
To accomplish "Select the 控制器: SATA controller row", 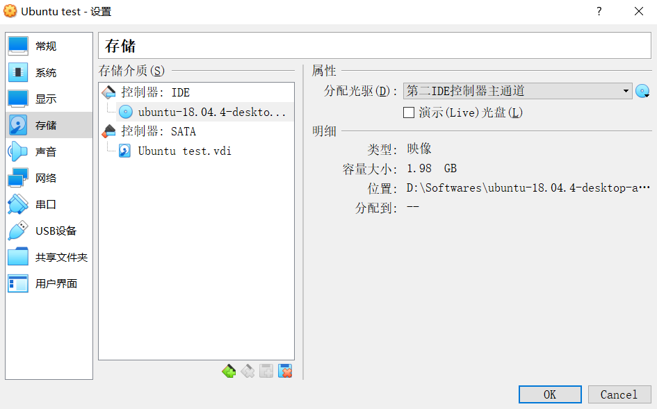I will [x=196, y=131].
